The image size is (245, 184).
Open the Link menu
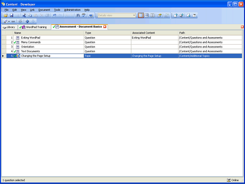click(32, 10)
